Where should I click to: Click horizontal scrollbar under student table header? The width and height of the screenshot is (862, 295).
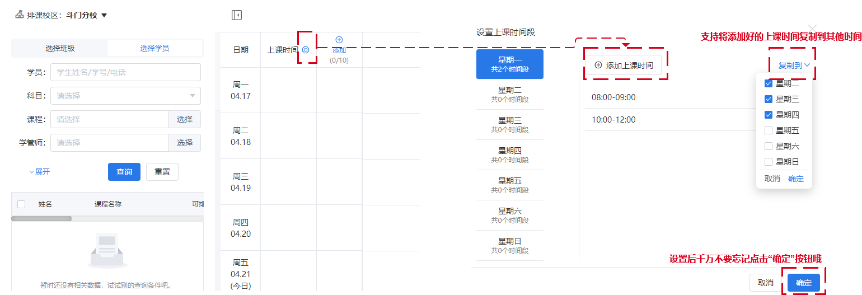pyautogui.click(x=41, y=218)
